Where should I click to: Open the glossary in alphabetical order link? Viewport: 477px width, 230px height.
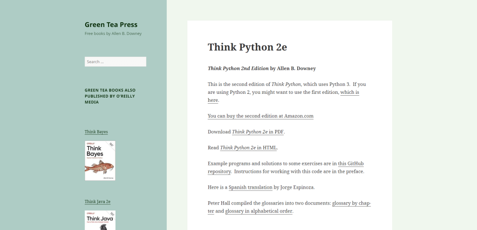[x=259, y=211]
